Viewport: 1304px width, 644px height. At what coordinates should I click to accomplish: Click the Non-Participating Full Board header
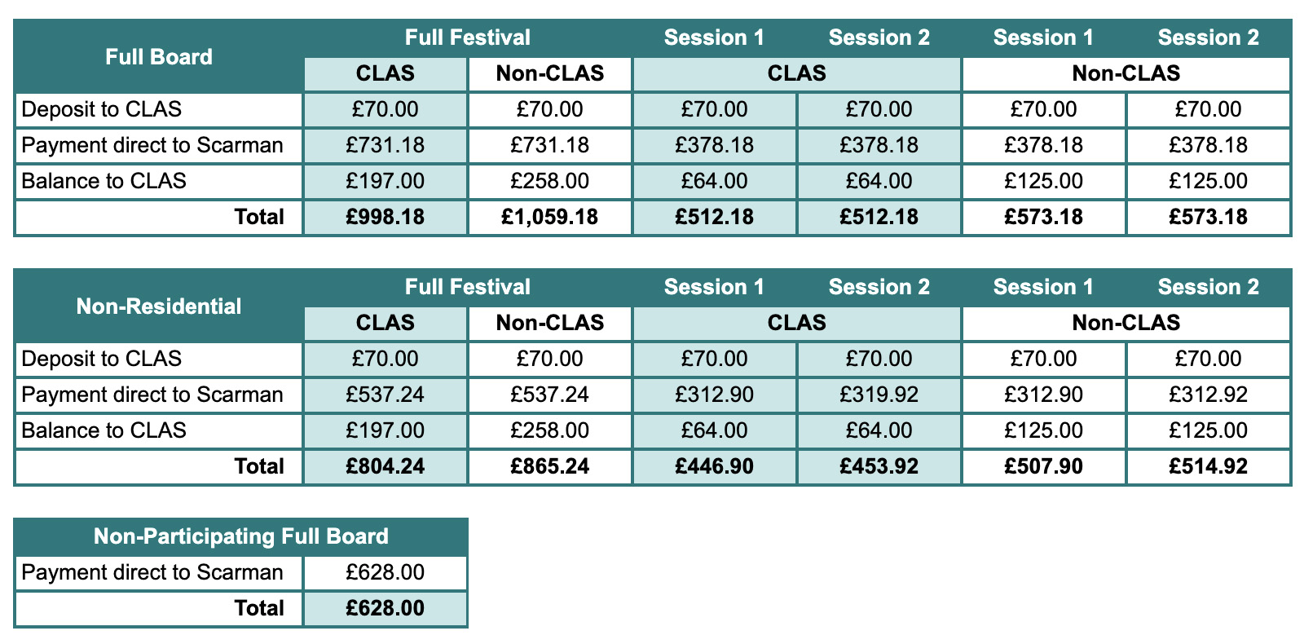point(241,536)
